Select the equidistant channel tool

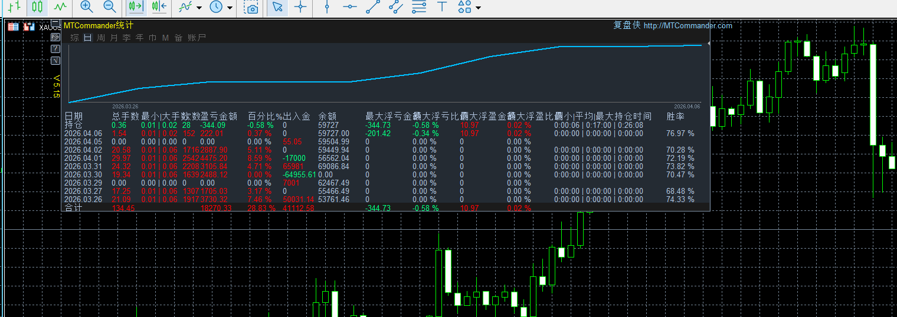pyautogui.click(x=396, y=7)
